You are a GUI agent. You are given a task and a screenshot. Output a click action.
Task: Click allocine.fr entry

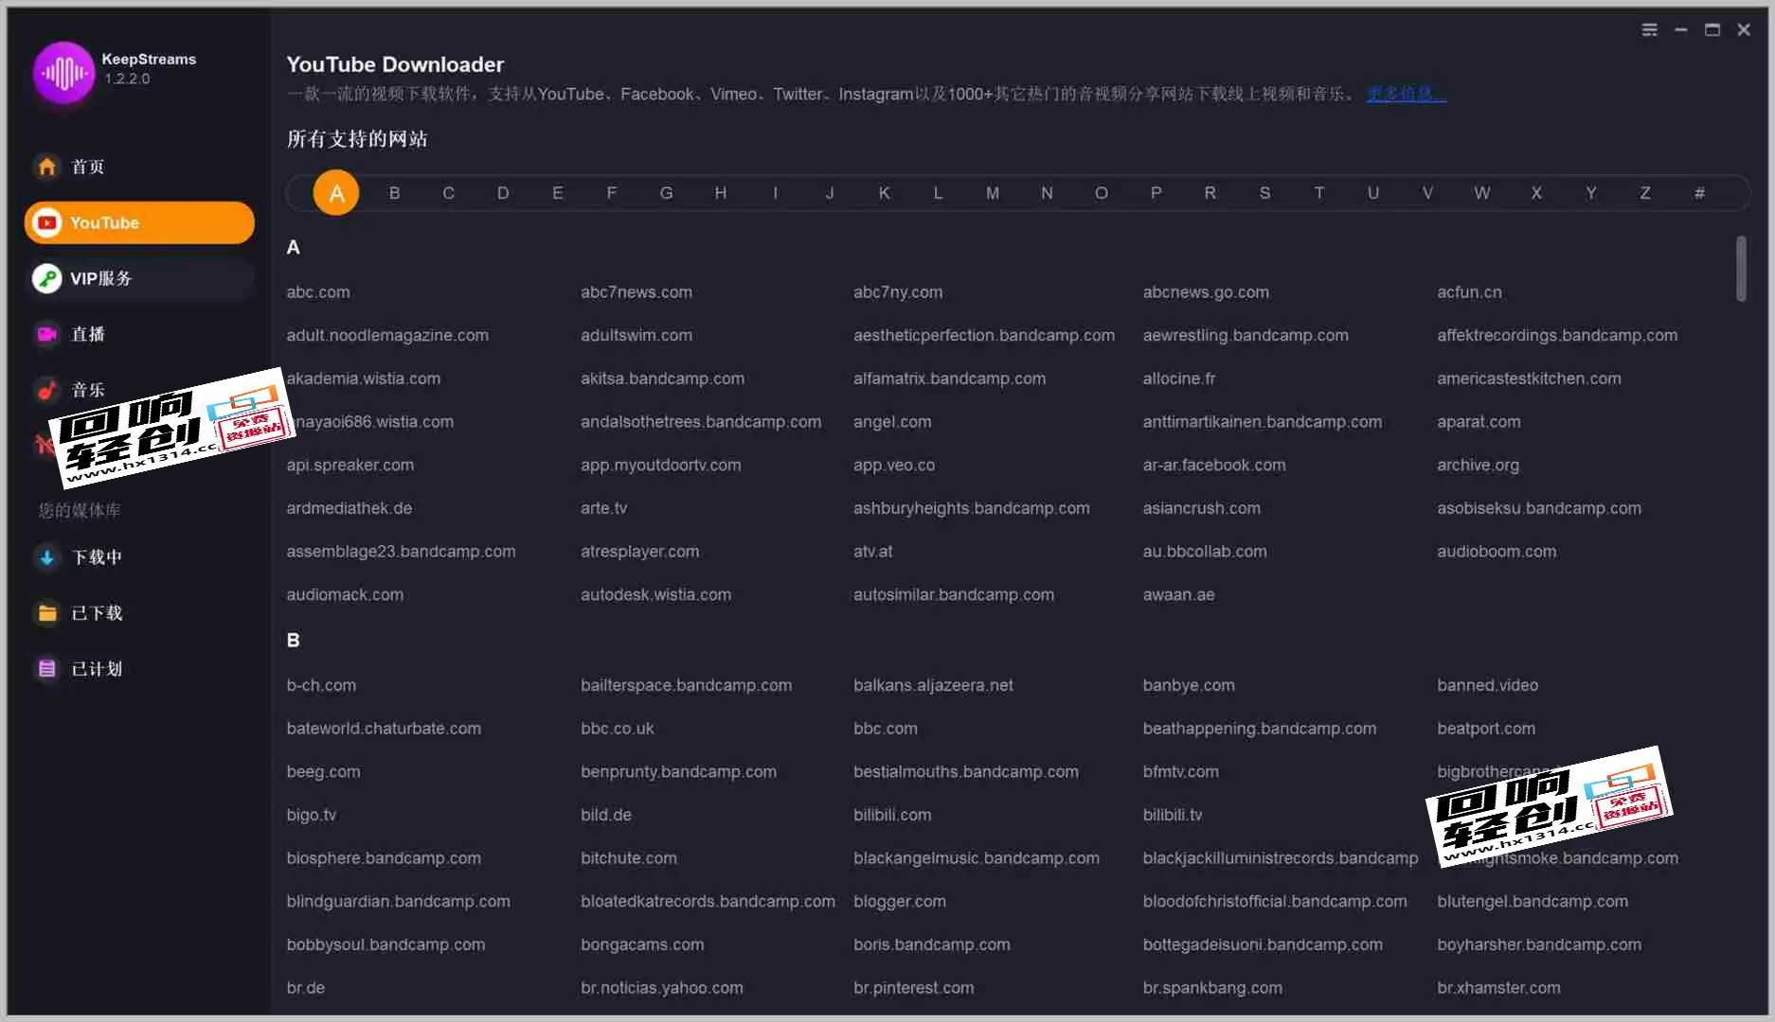pos(1179,379)
